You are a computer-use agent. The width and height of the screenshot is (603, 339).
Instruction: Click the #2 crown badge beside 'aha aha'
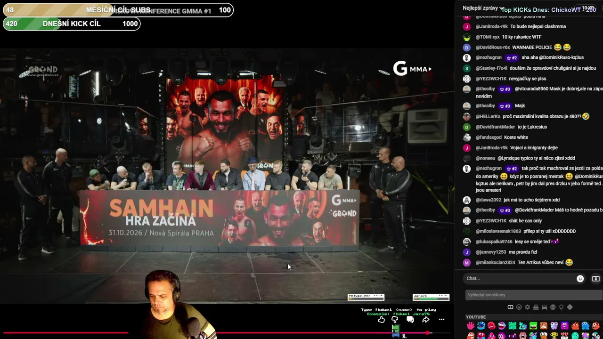[512, 58]
